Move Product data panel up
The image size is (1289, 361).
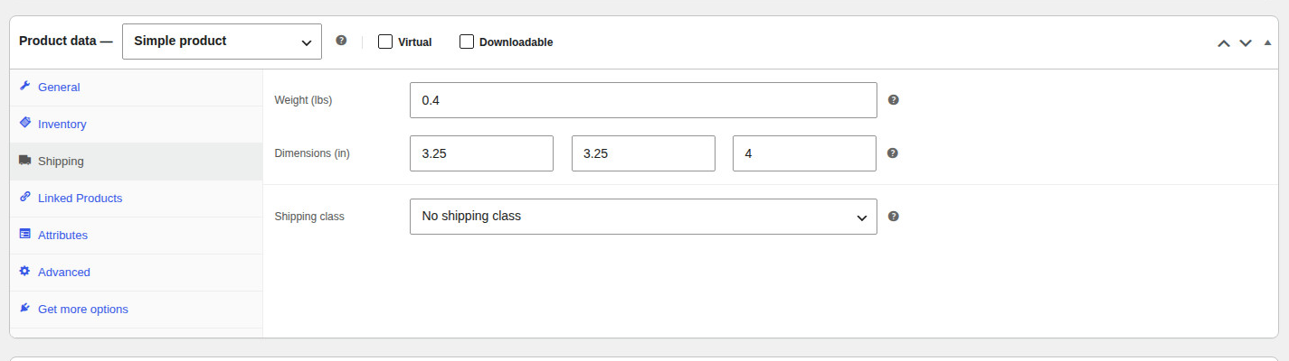pyautogui.click(x=1223, y=42)
